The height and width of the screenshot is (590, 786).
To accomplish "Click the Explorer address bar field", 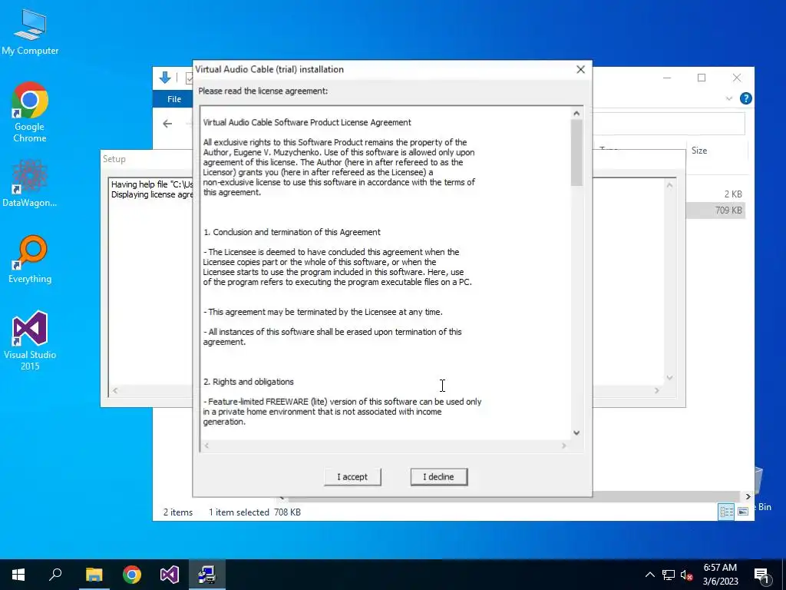I will (669, 124).
